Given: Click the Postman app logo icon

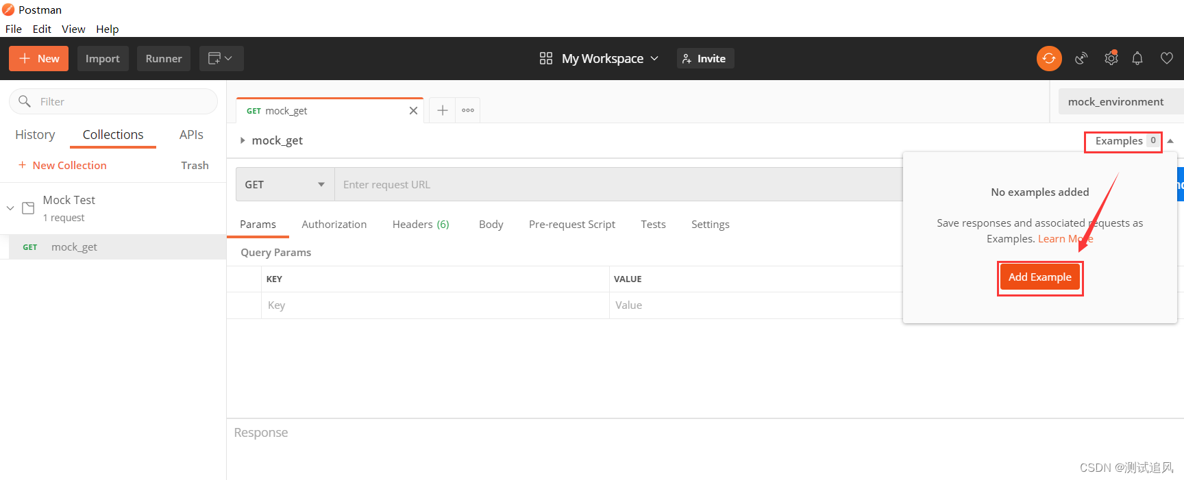Looking at the screenshot, I should 8,10.
